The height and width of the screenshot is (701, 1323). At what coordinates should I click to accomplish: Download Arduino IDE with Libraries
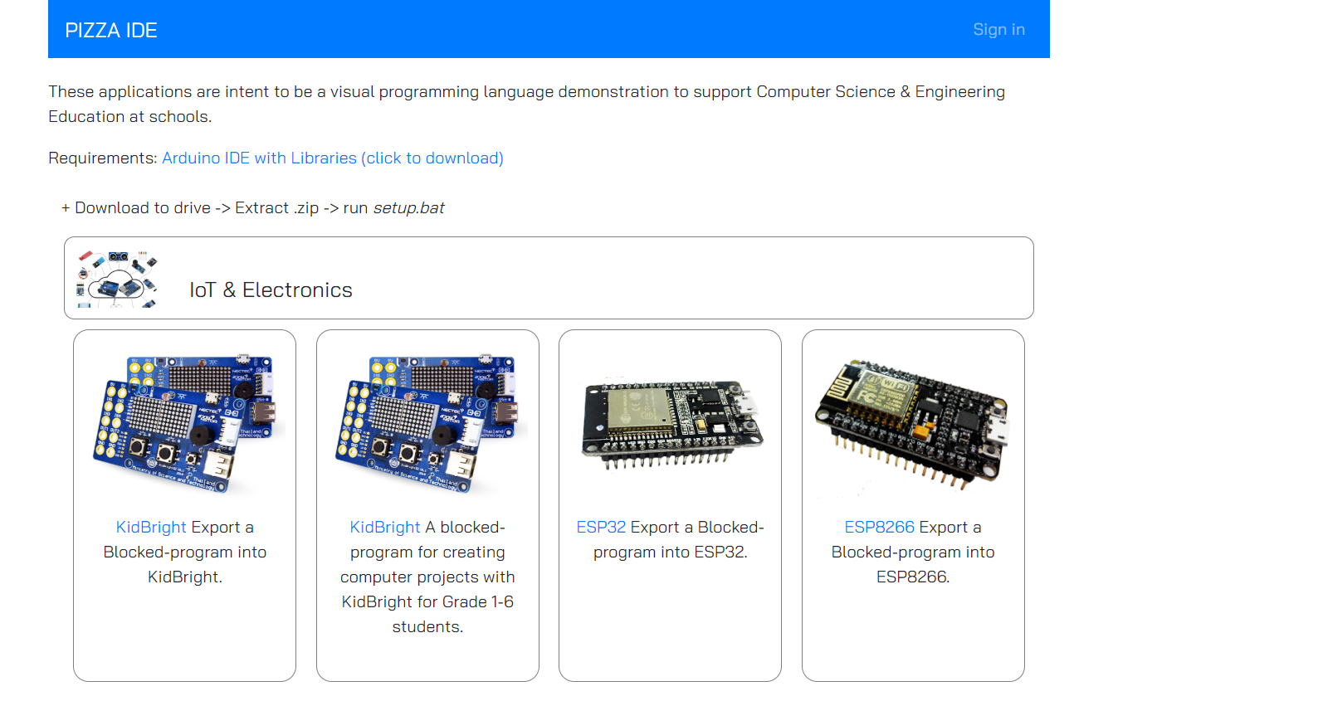(x=333, y=158)
